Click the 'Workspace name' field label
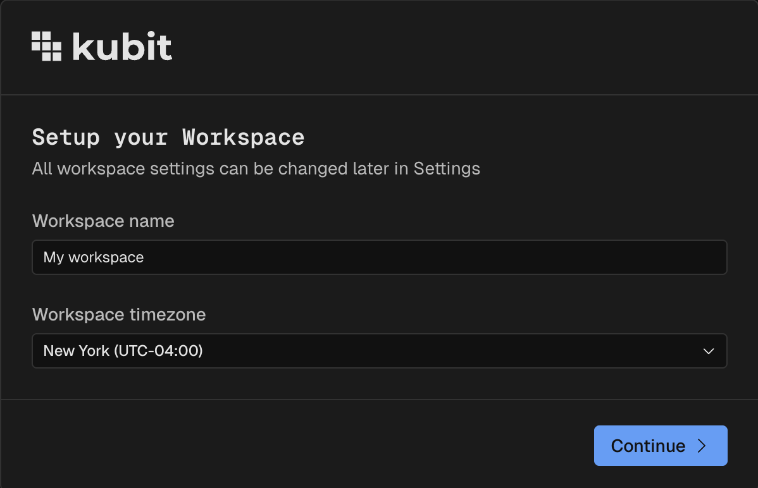 tap(103, 221)
